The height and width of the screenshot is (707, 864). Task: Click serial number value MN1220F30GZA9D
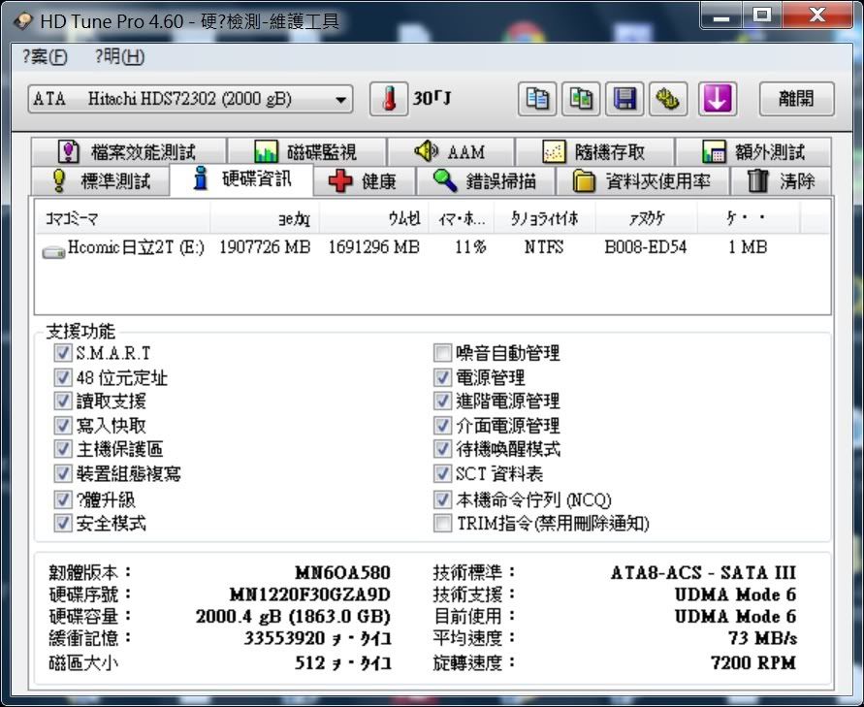click(x=310, y=595)
